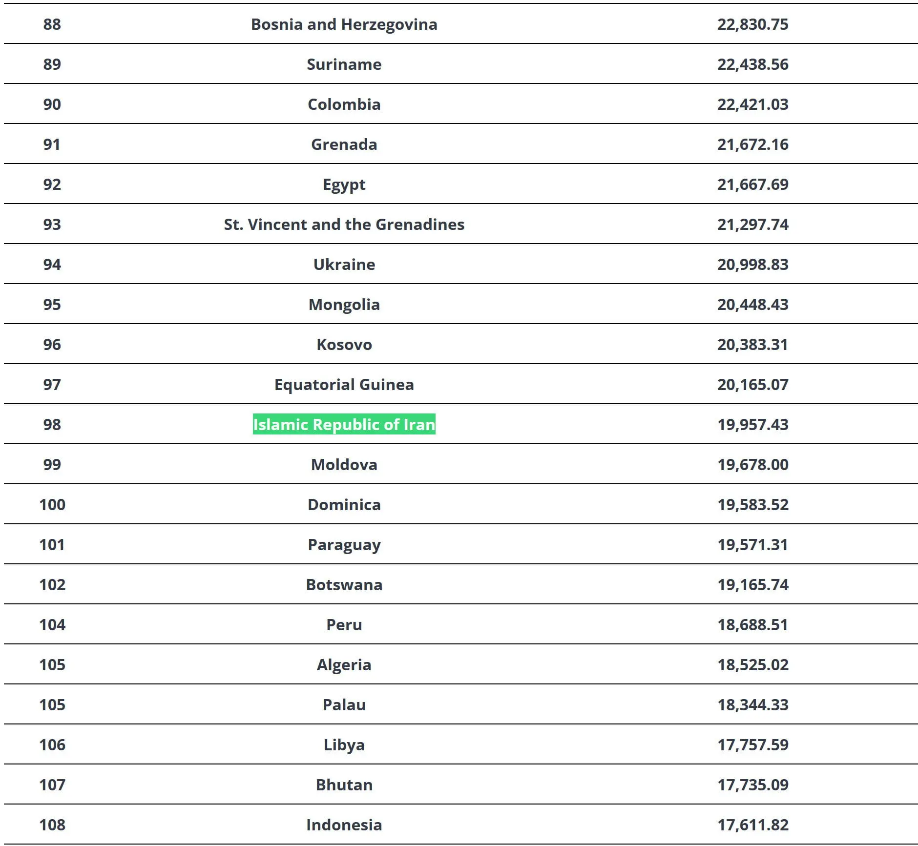Select Iran's value 19,957.43
Screen dimensions: 918x846
(752, 425)
